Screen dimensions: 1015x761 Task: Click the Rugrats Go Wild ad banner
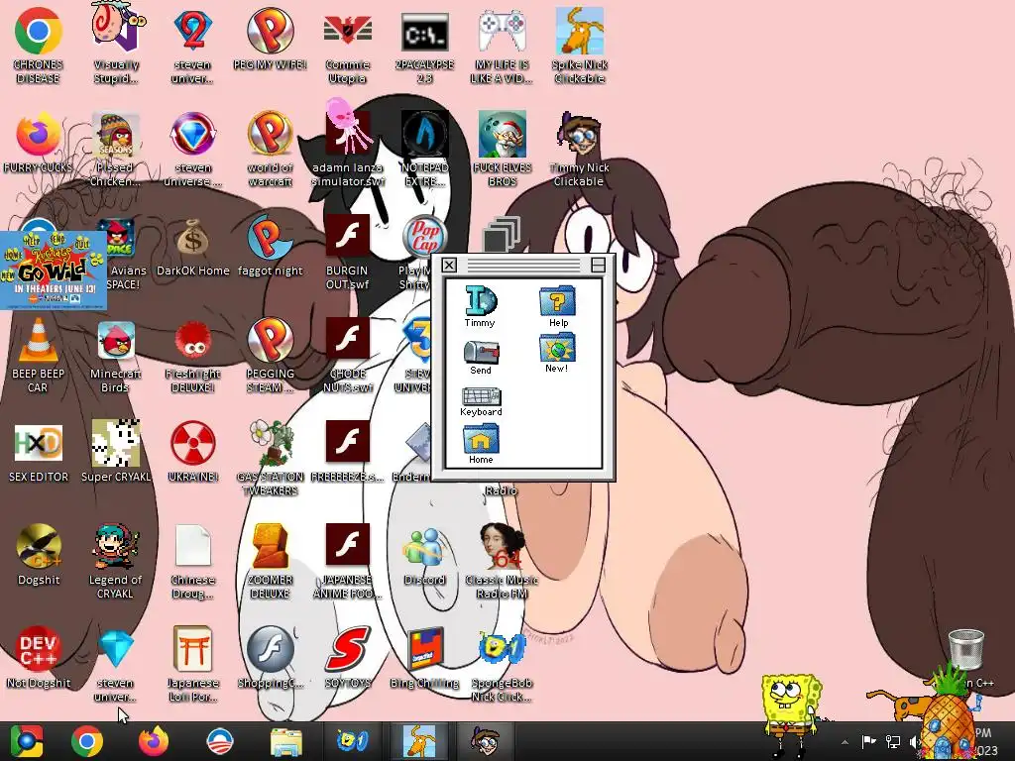tap(54, 271)
